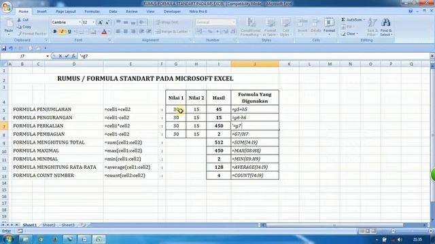Open the General number format dropdown
This screenshot has height=244, width=435.
(234, 22)
